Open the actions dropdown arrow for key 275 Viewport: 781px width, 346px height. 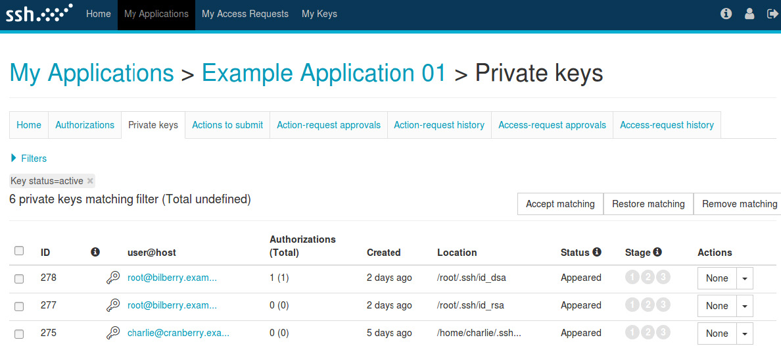pyautogui.click(x=745, y=334)
